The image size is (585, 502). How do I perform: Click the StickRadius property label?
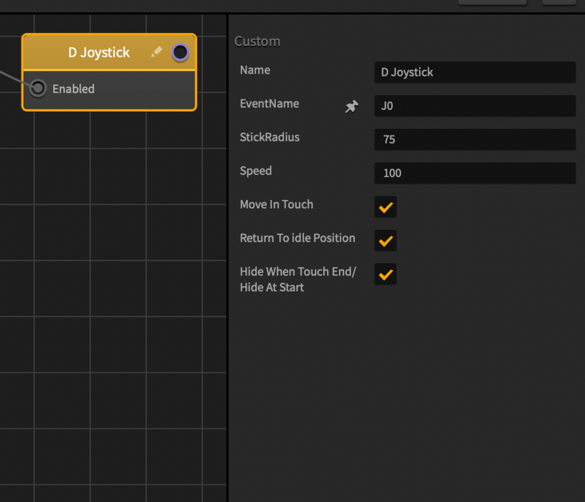pyautogui.click(x=270, y=137)
